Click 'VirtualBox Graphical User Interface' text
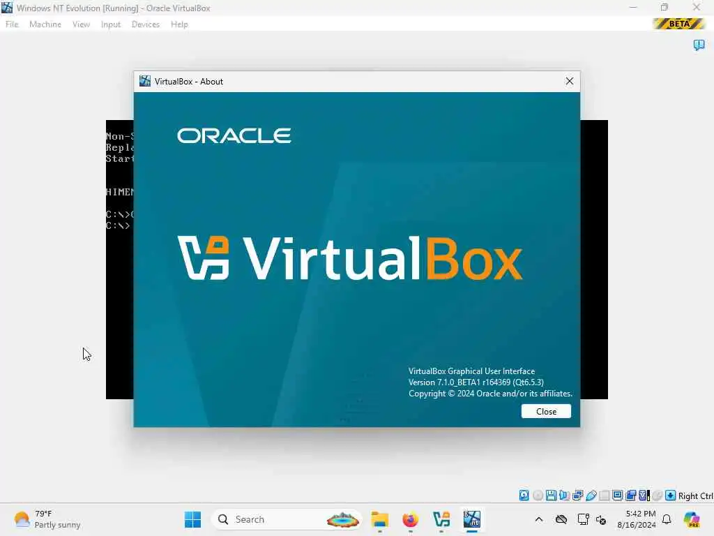The height and width of the screenshot is (536, 714). coord(472,371)
